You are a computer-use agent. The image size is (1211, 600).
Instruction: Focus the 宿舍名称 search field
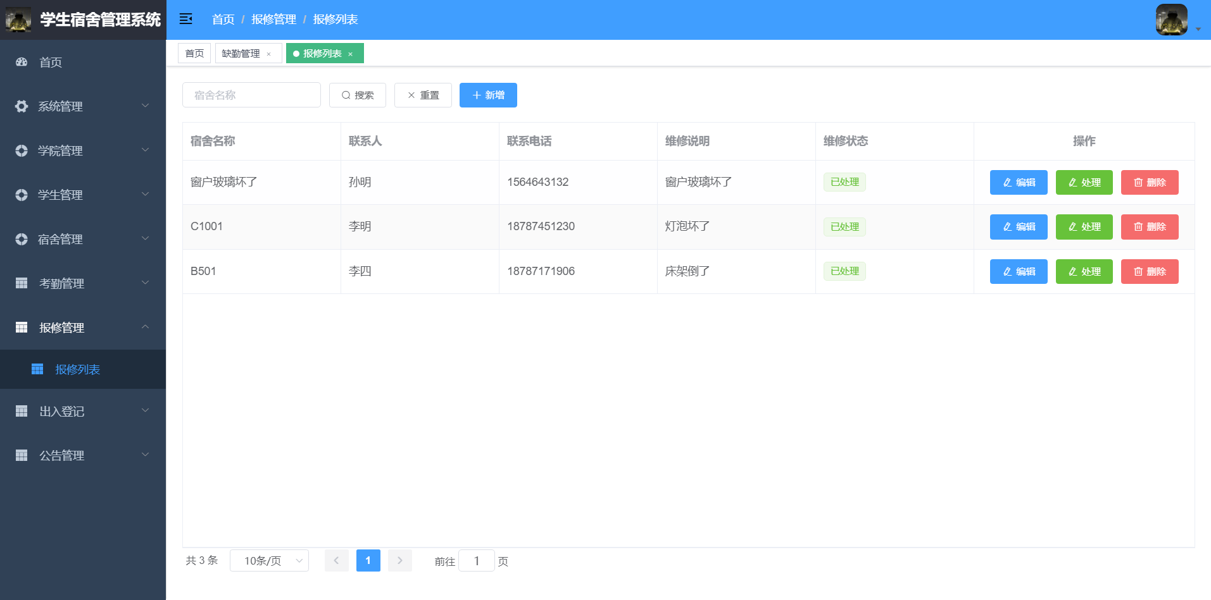coord(251,95)
